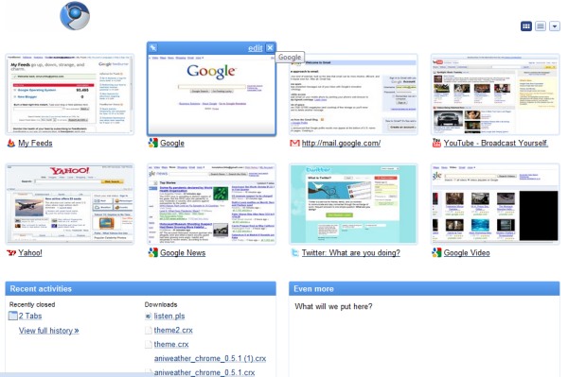Click the Recently closed label

click(x=32, y=304)
